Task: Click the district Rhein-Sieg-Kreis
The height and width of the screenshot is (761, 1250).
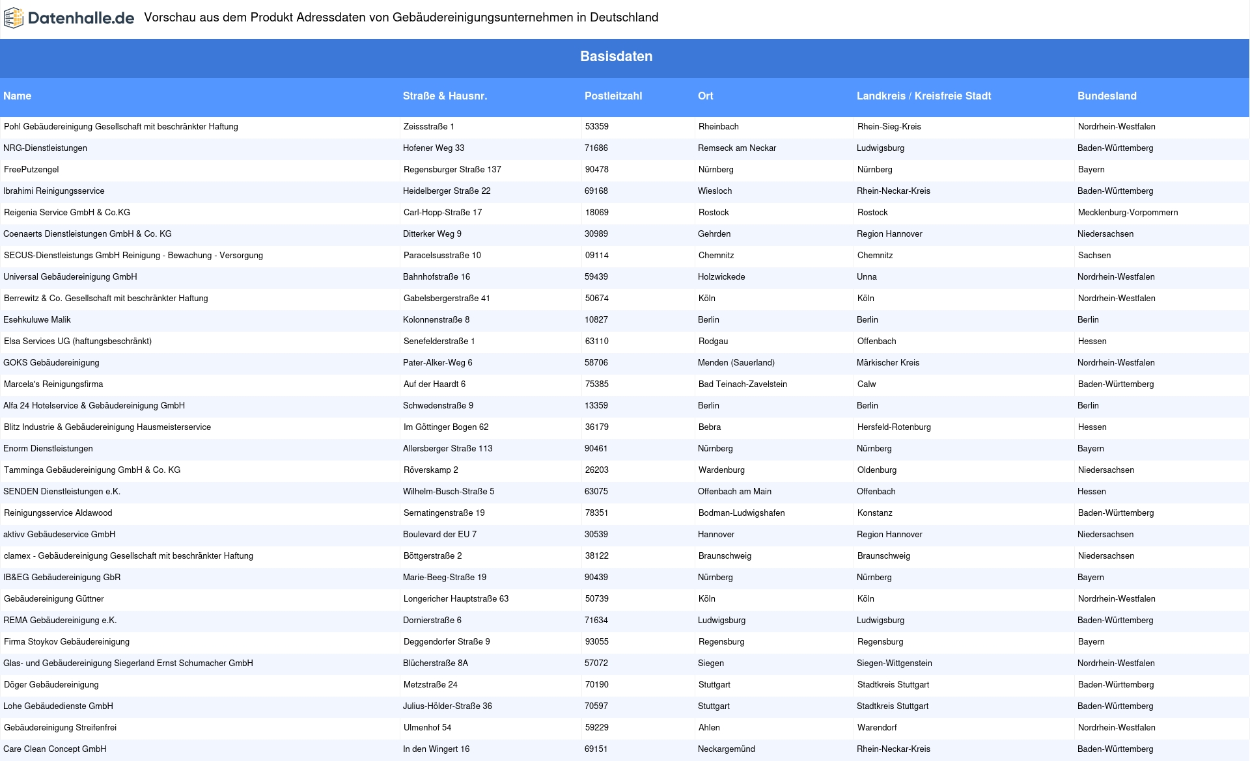Action: click(889, 127)
